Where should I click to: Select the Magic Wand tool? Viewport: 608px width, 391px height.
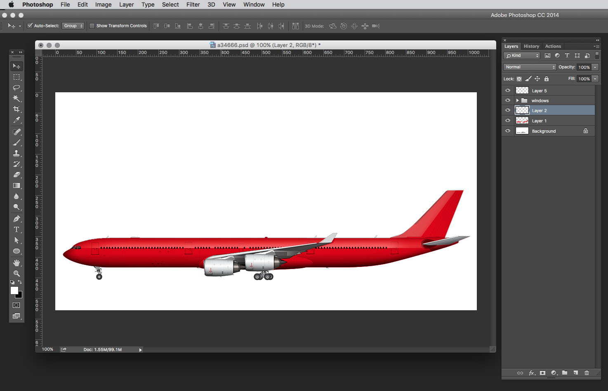[x=16, y=98]
